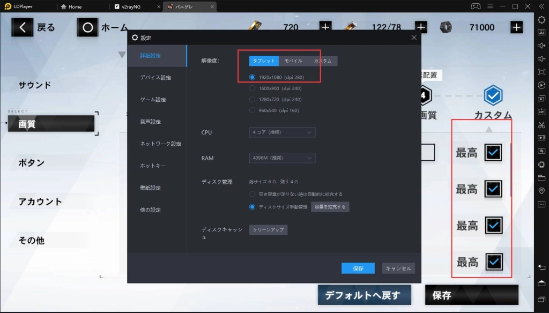The height and width of the screenshot is (313, 549).
Task: Open the shared folder sidebar icon
Action: pyautogui.click(x=541, y=178)
